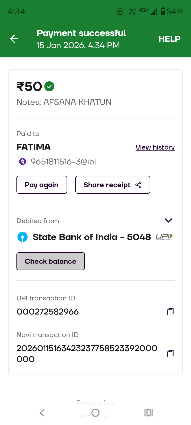
Task: Open View history link
Action: 155,147
